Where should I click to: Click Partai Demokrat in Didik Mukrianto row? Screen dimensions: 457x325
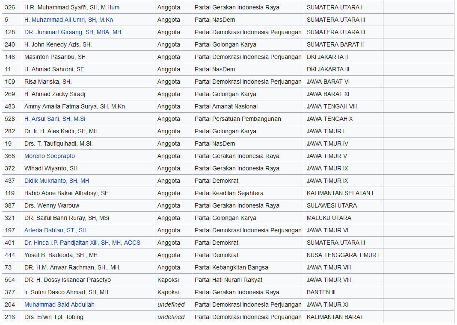pos(248,181)
